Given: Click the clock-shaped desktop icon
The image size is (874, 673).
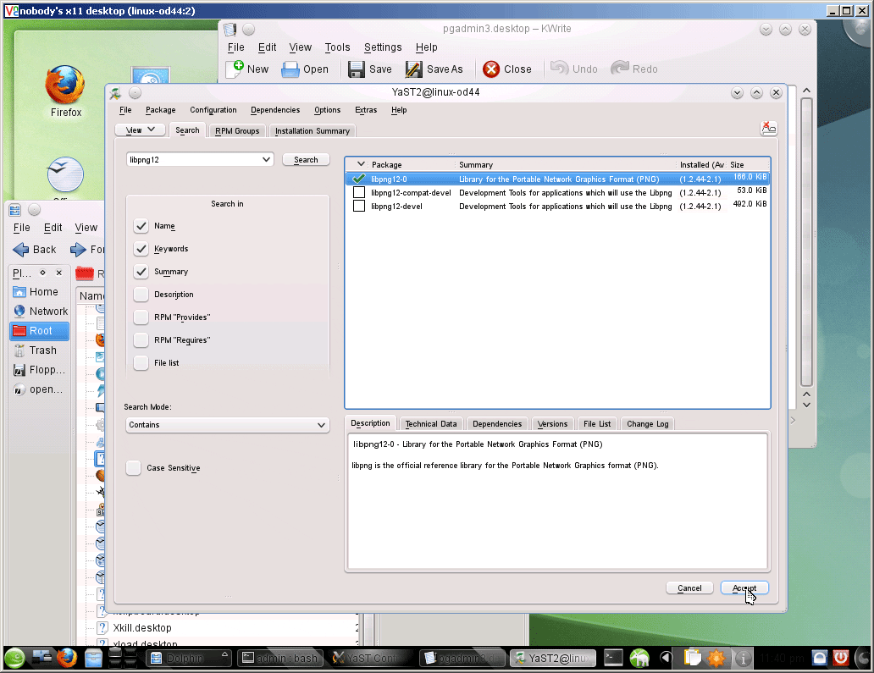Looking at the screenshot, I should tap(65, 174).
